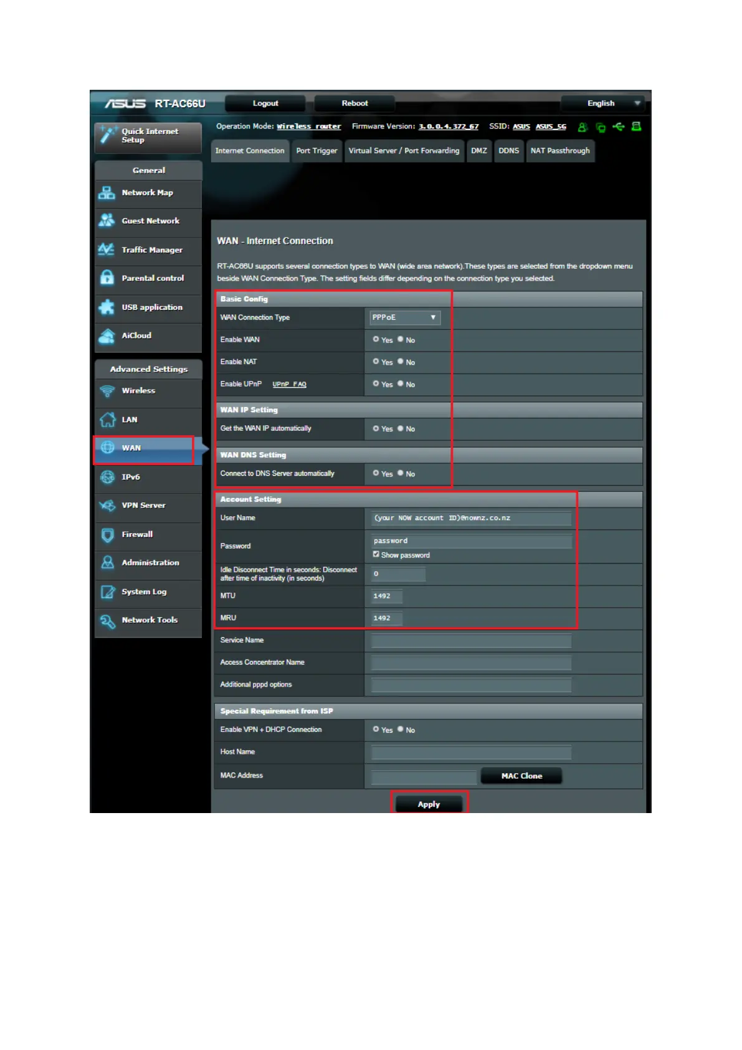Select Yes for Get the WAN IP automatically
The width and height of the screenshot is (742, 1050).
pyautogui.click(x=376, y=428)
